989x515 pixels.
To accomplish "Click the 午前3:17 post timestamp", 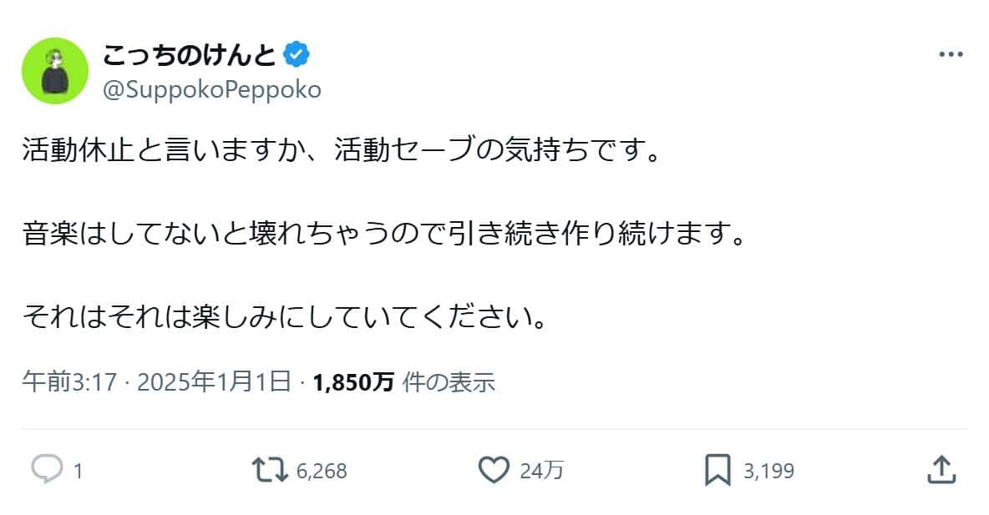I will pyautogui.click(x=69, y=382).
